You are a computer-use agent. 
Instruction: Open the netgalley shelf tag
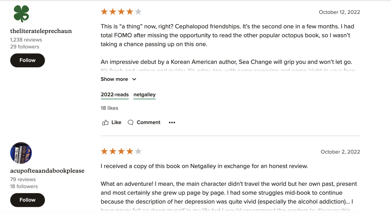click(144, 95)
